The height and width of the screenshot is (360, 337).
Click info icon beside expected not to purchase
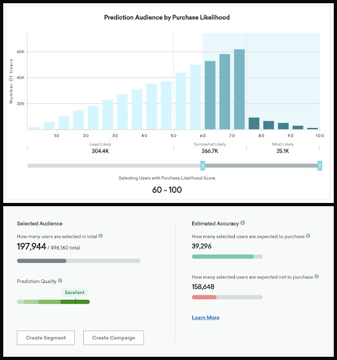point(316,276)
